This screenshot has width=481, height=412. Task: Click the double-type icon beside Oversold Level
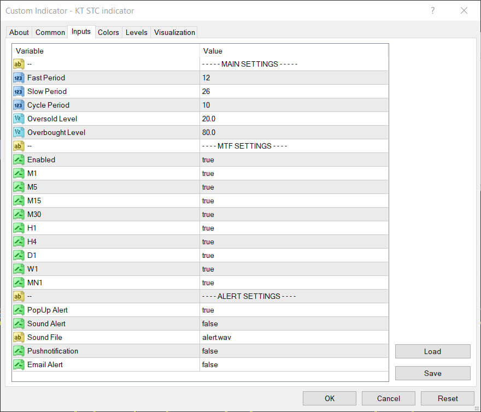(x=19, y=119)
